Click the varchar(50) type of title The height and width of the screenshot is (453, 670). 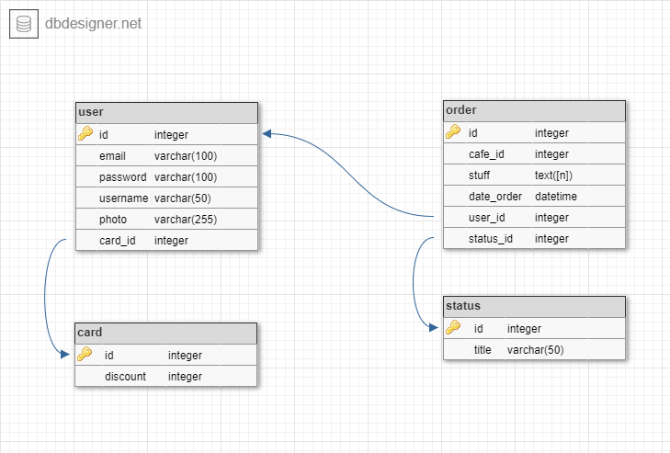pyautogui.click(x=536, y=349)
